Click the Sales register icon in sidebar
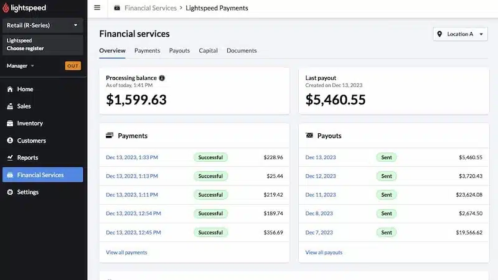498x280 pixels. pos(10,106)
